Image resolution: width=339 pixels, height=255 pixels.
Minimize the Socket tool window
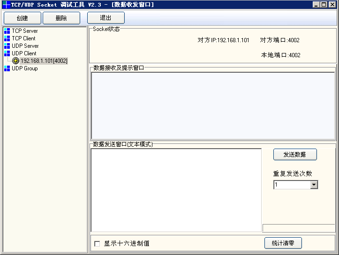pyautogui.click(x=316, y=5)
